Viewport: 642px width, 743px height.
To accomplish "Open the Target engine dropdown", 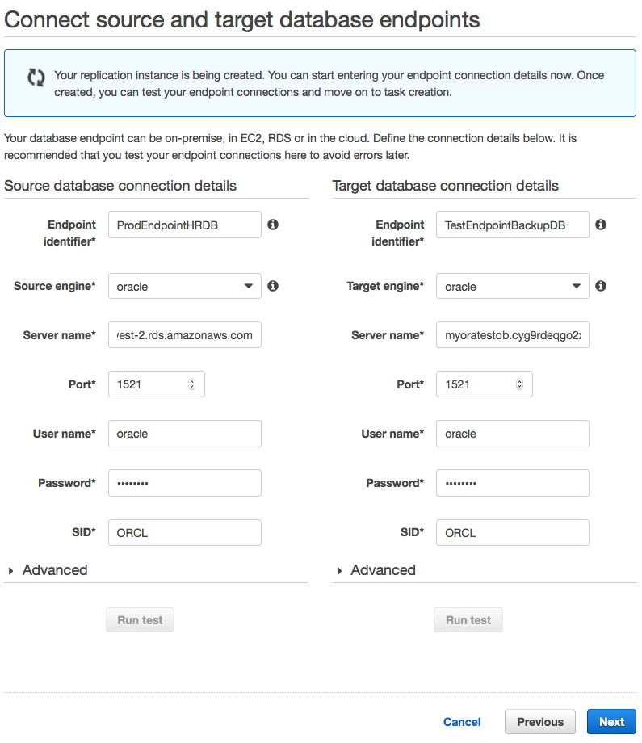I will pyautogui.click(x=512, y=286).
